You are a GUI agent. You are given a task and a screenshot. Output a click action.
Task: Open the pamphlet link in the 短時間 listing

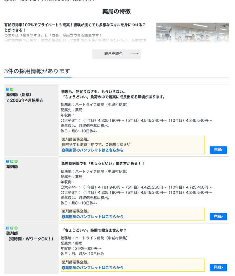[92, 268]
